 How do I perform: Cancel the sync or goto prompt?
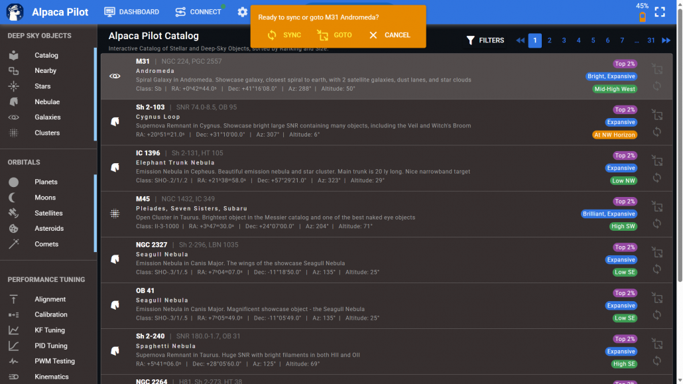point(389,35)
